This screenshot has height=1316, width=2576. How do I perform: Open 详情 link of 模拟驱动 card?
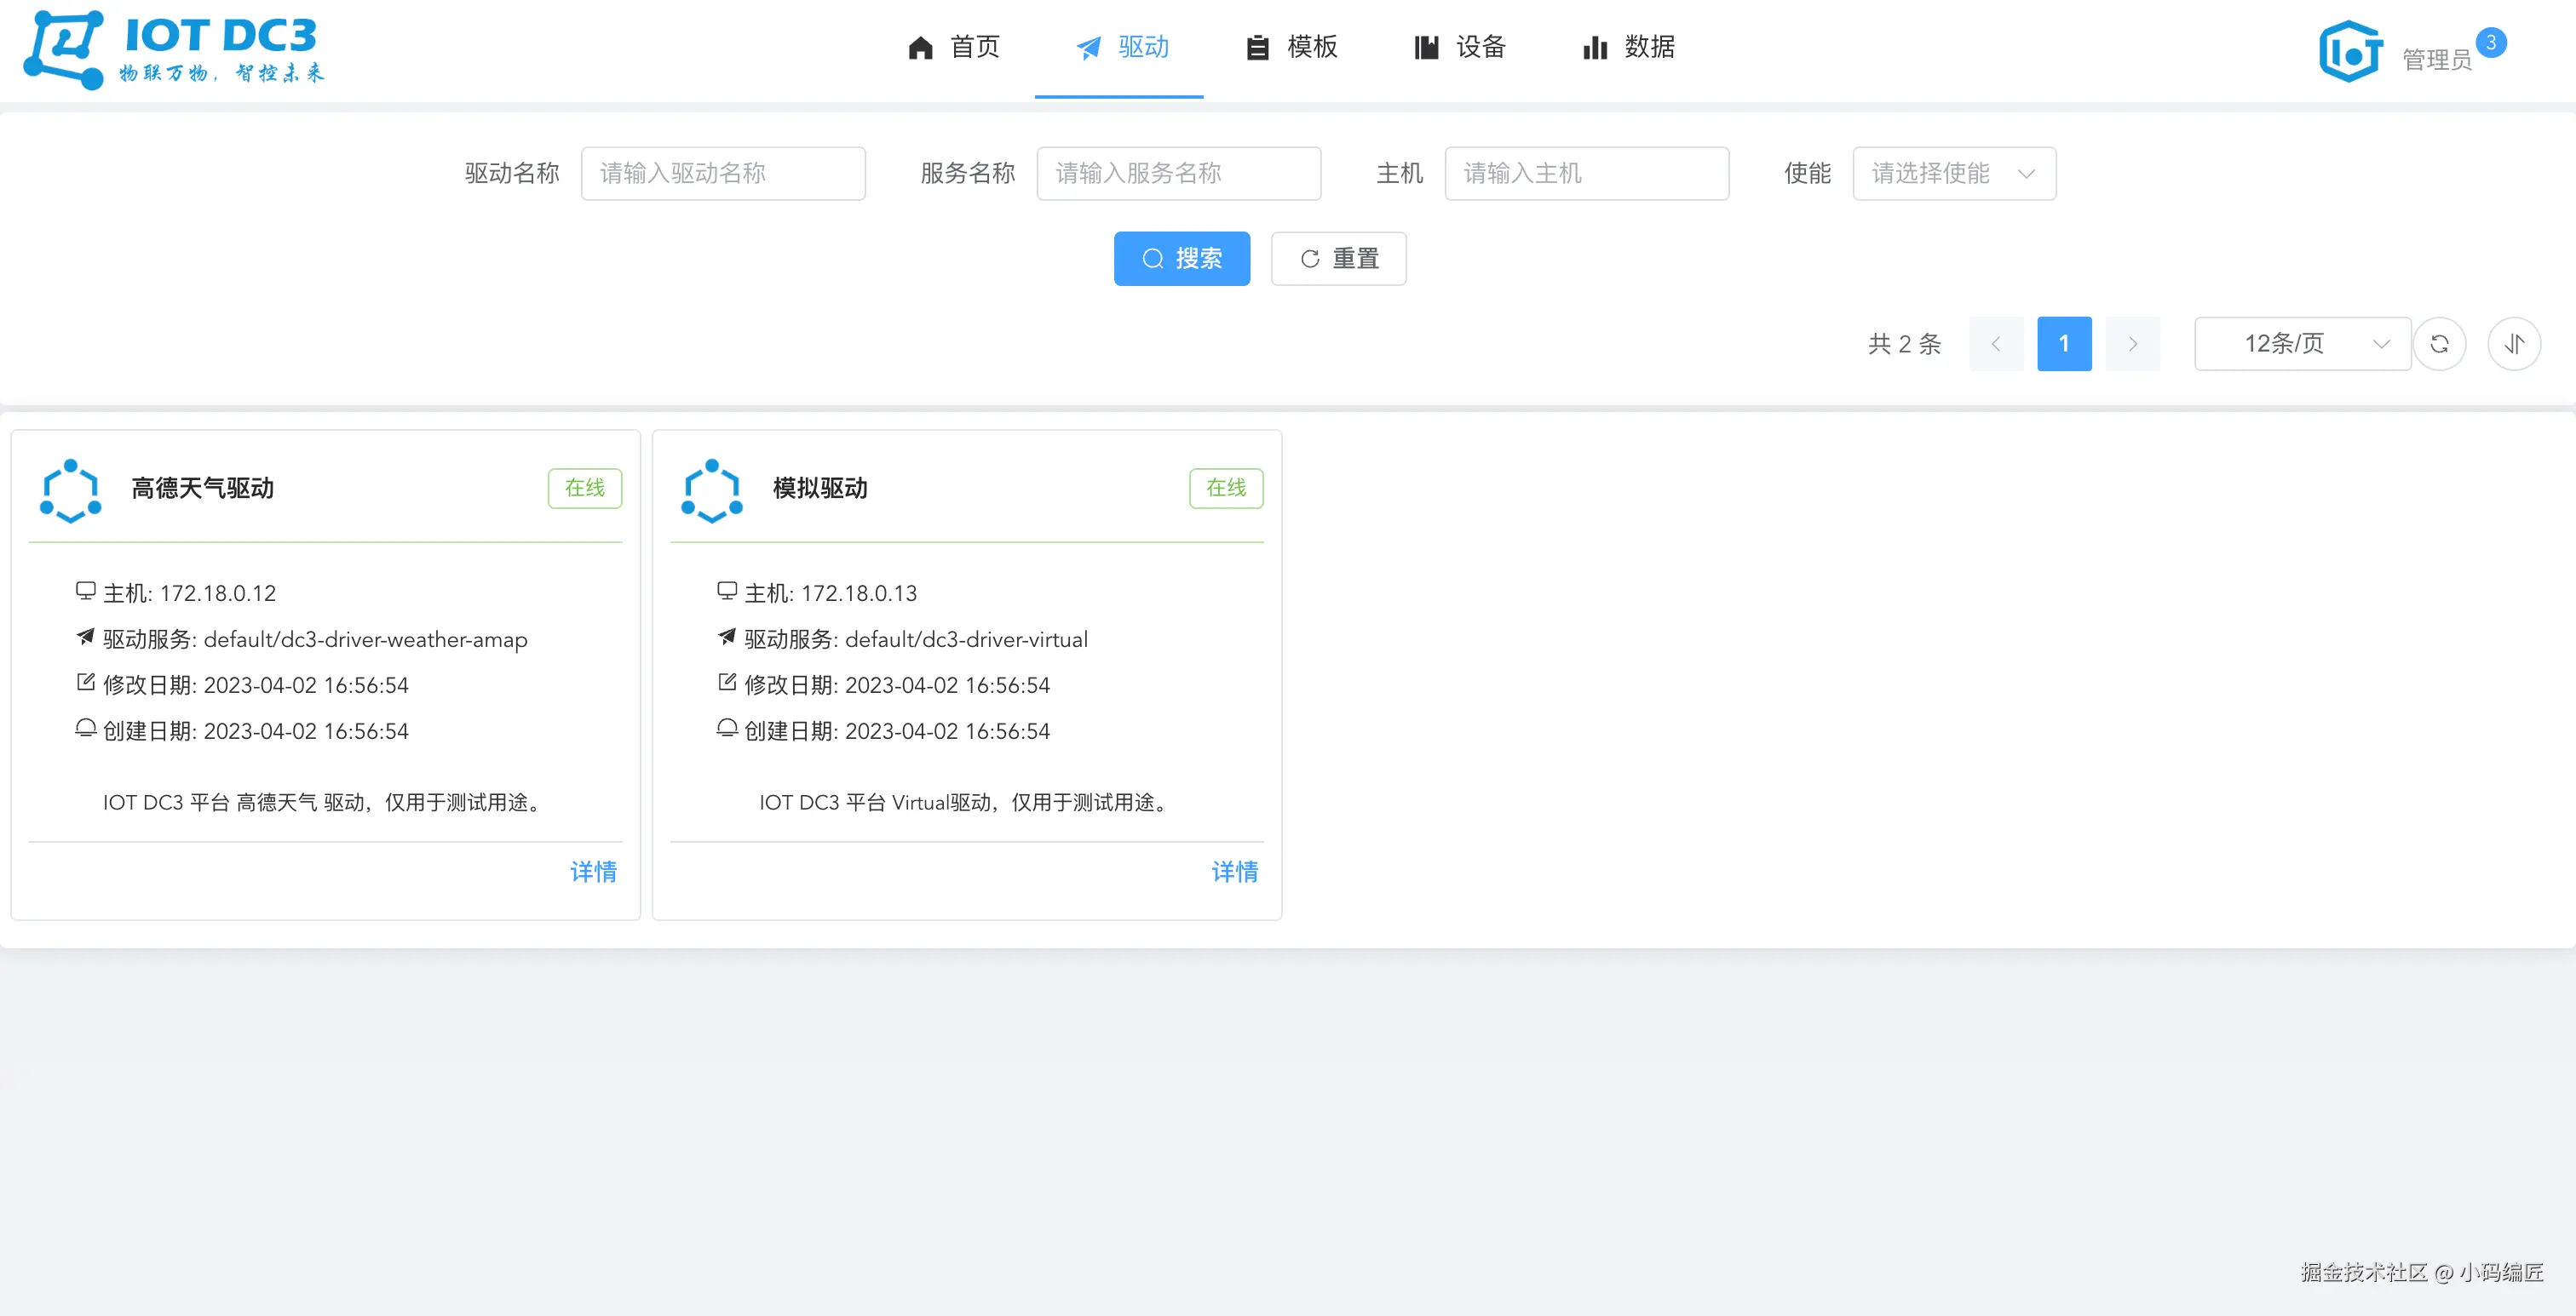point(1234,872)
